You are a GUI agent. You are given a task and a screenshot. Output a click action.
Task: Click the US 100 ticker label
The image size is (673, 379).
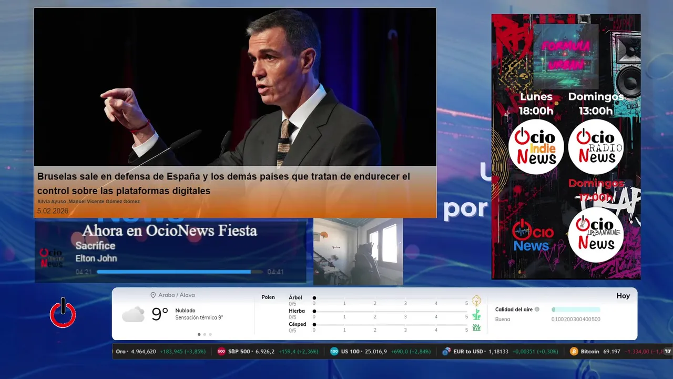coord(350,351)
